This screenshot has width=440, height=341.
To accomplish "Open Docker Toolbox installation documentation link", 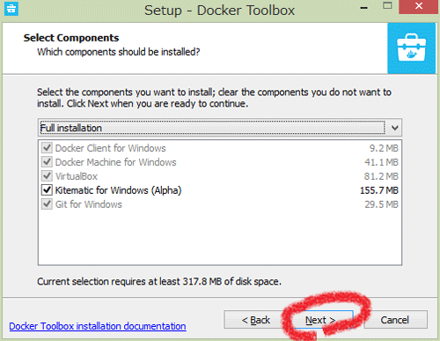I will tap(98, 326).
